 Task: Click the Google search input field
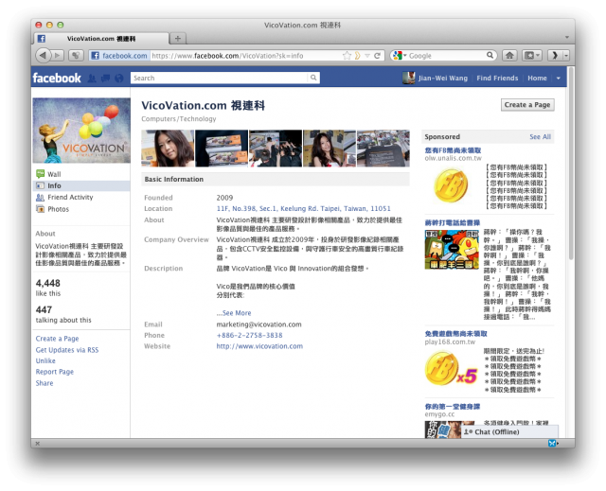coord(447,56)
